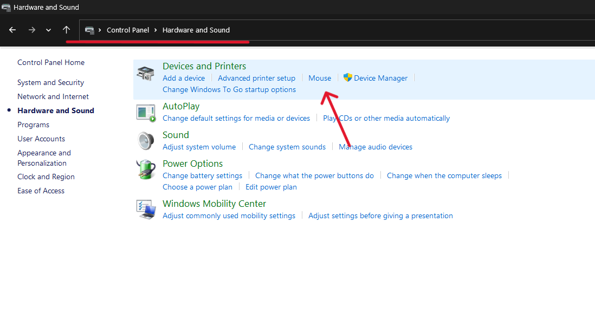Viewport: 595px width, 333px height.
Task: Click the AutoPlay category icon
Action: point(145,113)
